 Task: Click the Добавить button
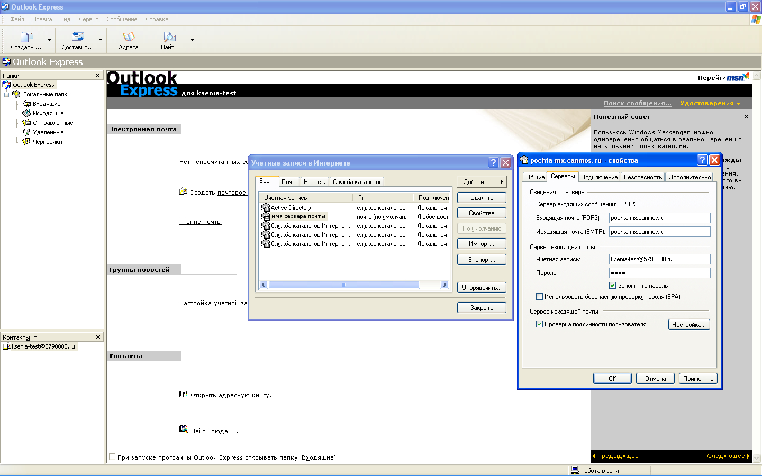coord(482,181)
